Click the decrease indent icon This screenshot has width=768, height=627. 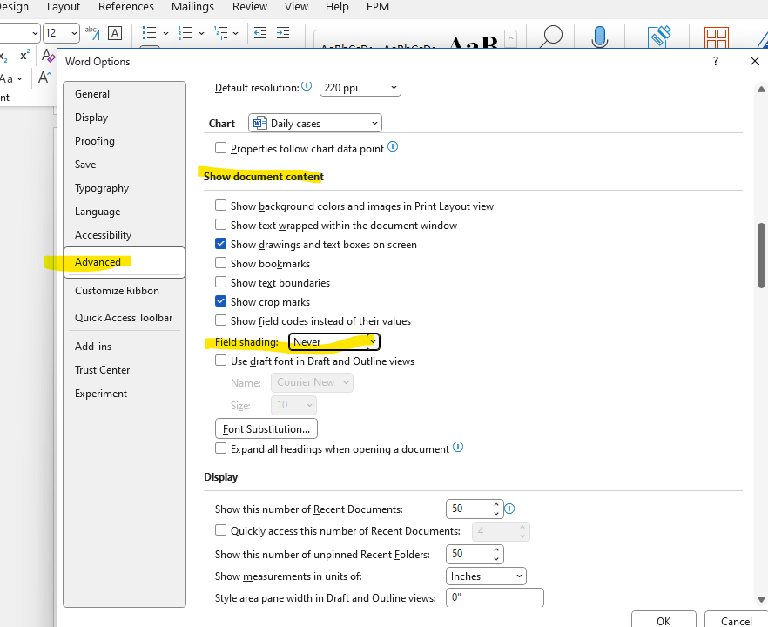260,33
